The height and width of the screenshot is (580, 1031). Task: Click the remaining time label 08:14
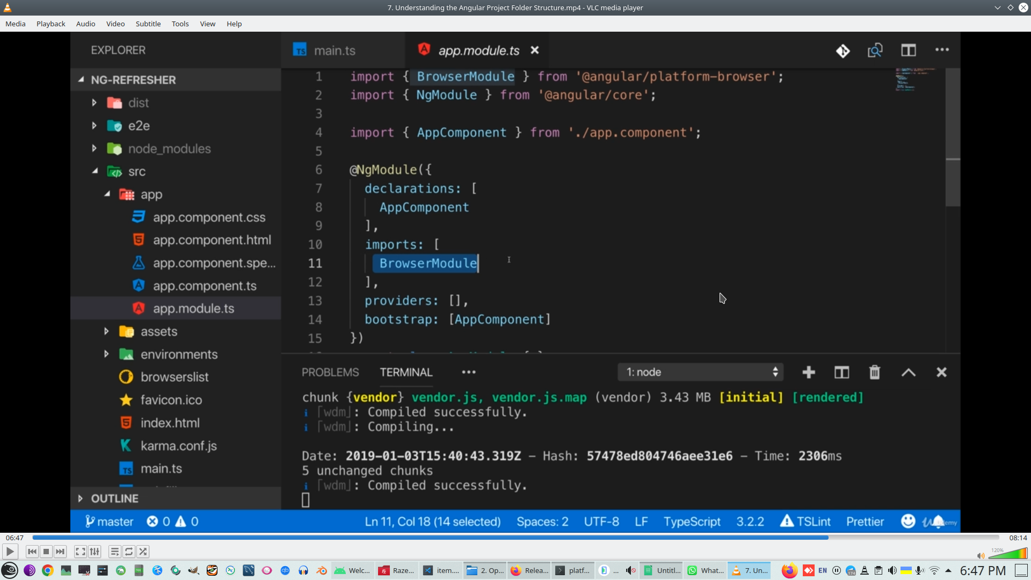[1018, 538]
